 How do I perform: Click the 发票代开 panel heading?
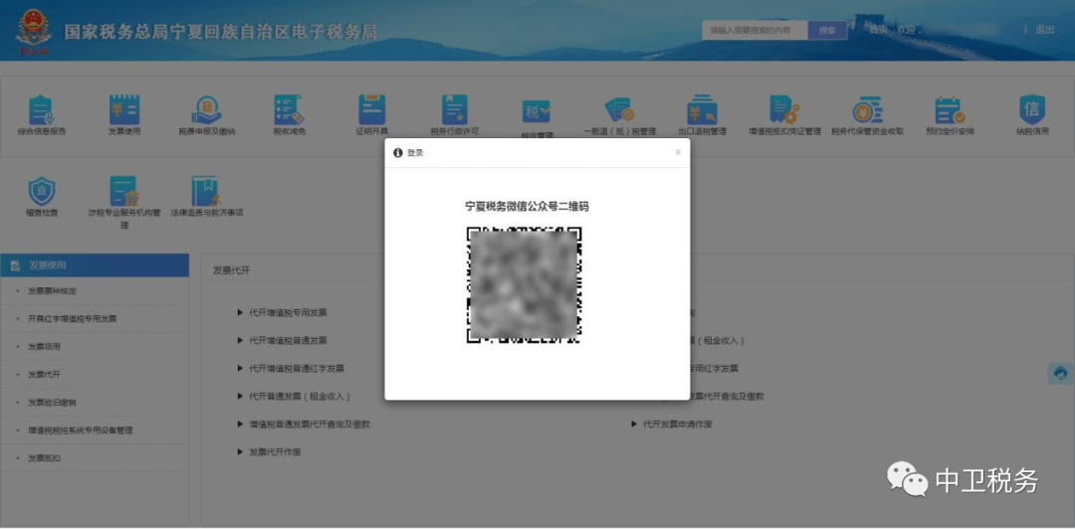click(x=231, y=270)
